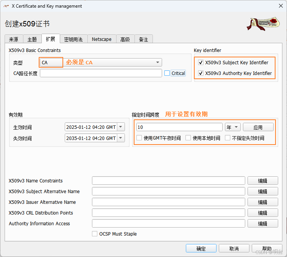Screen dimensions: 287x257
Task: Click 编辑 for Authority Information Access
Action: tap(263, 224)
